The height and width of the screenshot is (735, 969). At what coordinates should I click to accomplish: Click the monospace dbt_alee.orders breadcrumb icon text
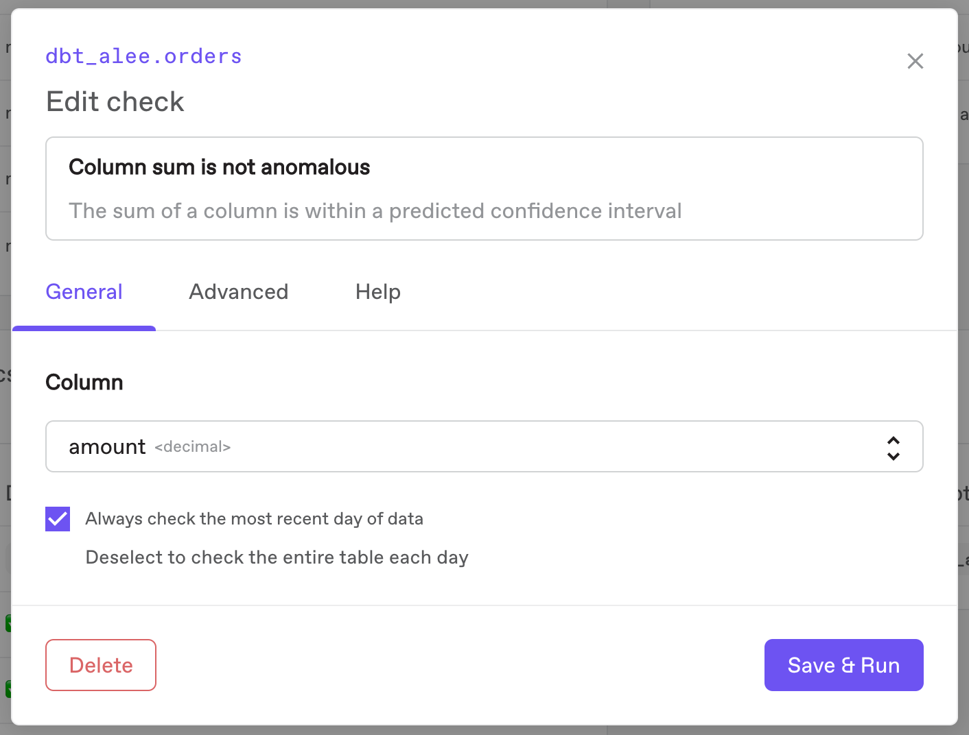(143, 56)
